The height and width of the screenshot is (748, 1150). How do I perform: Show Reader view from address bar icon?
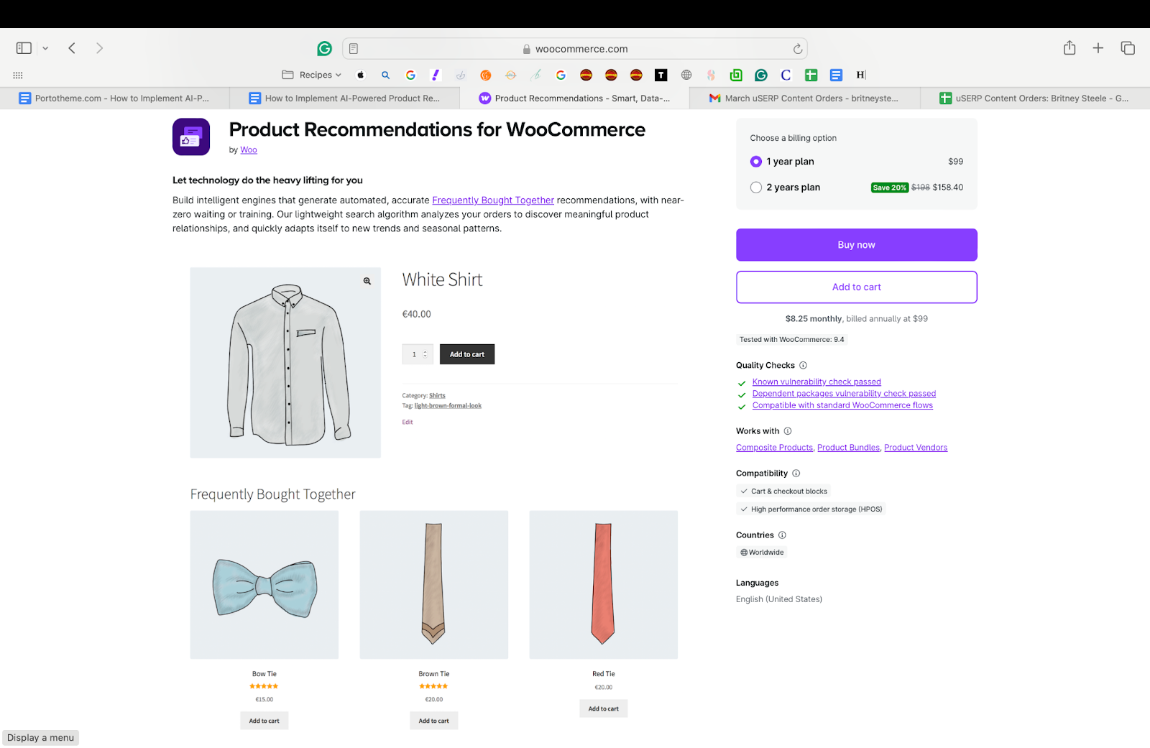pyautogui.click(x=354, y=49)
